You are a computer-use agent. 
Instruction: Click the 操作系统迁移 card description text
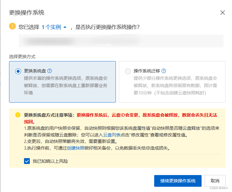[175, 85]
